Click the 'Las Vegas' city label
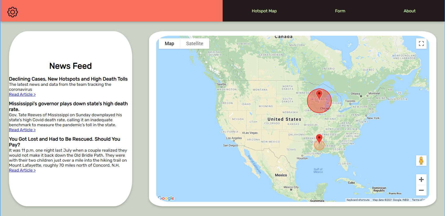This screenshot has height=216, width=445. click(251, 133)
